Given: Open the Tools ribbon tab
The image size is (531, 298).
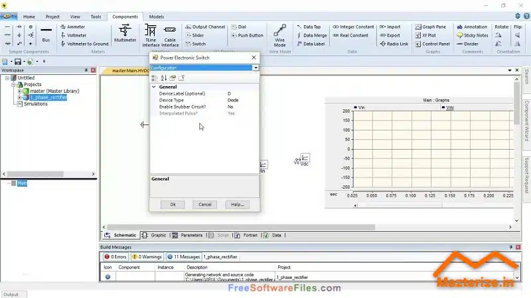Looking at the screenshot, I should [x=96, y=17].
